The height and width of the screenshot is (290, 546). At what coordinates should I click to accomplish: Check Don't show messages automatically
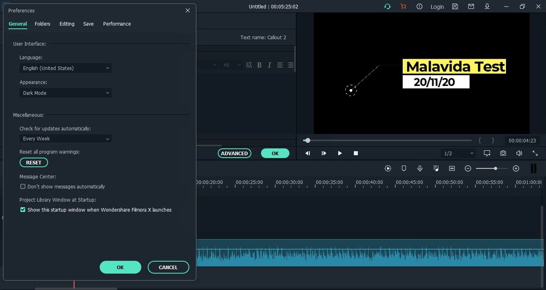(23, 186)
